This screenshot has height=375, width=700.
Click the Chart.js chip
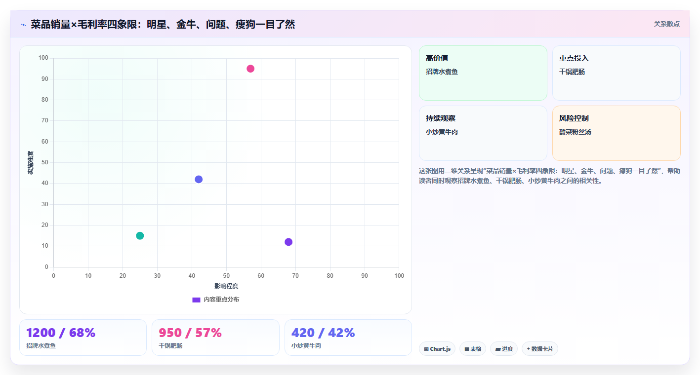(437, 349)
